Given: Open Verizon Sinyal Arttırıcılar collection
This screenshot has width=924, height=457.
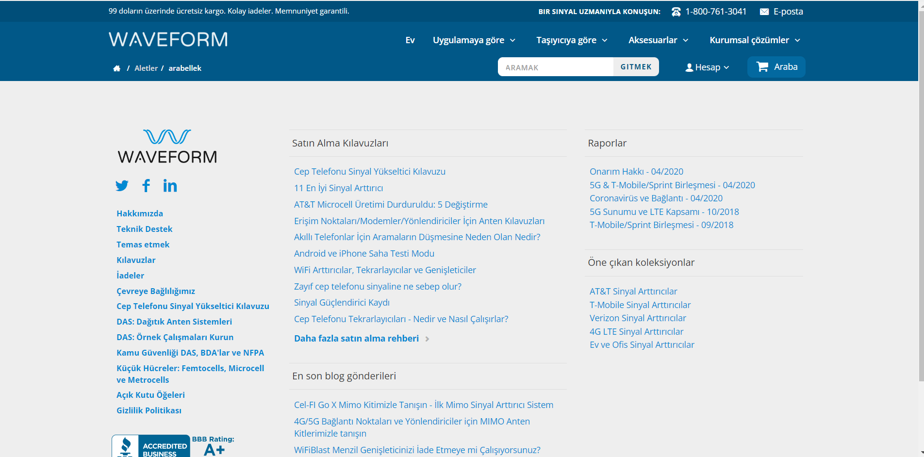Looking at the screenshot, I should click(638, 318).
